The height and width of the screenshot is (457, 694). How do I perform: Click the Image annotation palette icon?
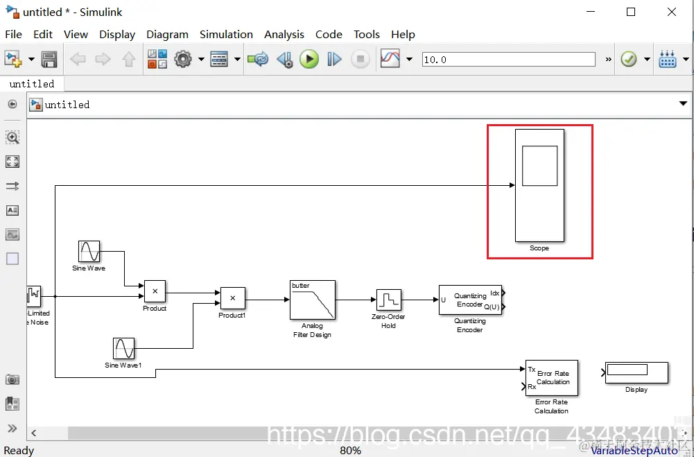click(x=12, y=234)
